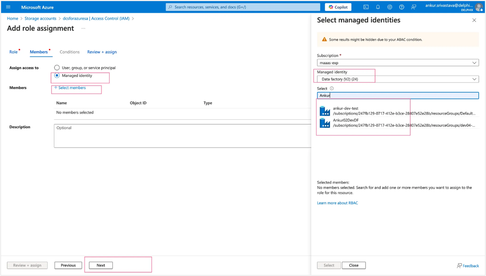Viewport: 486px width, 276px height.
Task: Open the Managed identity dropdown for Data factory
Action: pyautogui.click(x=397, y=79)
